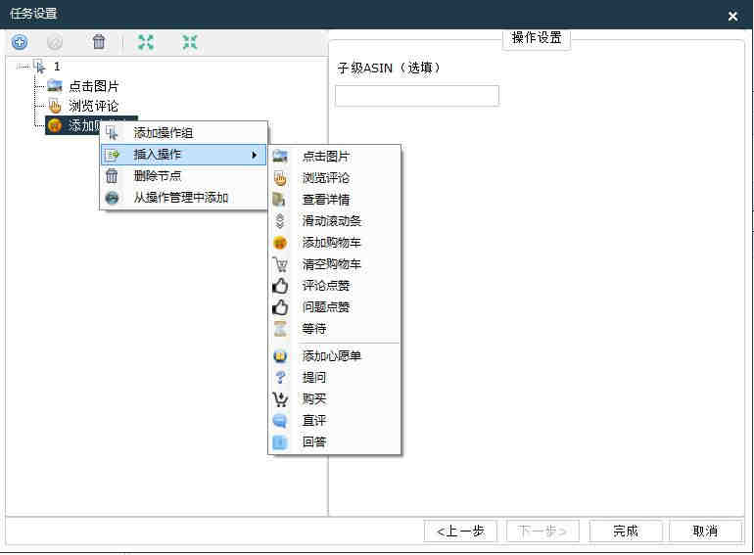Click the expand all green arrows icon

146,42
